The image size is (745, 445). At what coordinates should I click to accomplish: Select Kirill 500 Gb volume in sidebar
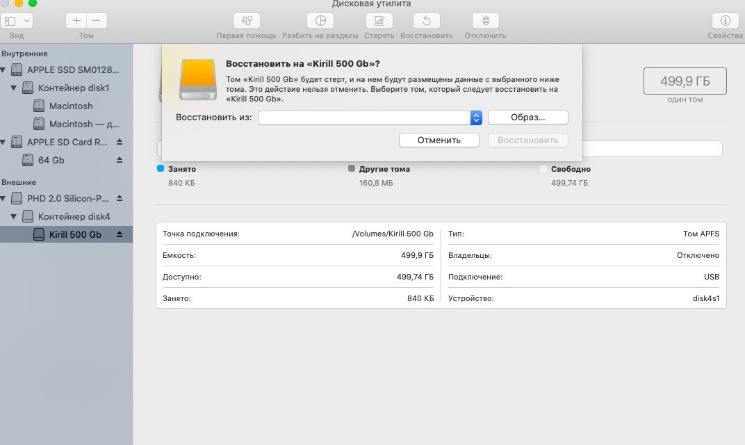point(66,234)
